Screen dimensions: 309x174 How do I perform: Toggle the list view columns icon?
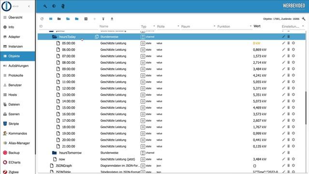pos(51,19)
